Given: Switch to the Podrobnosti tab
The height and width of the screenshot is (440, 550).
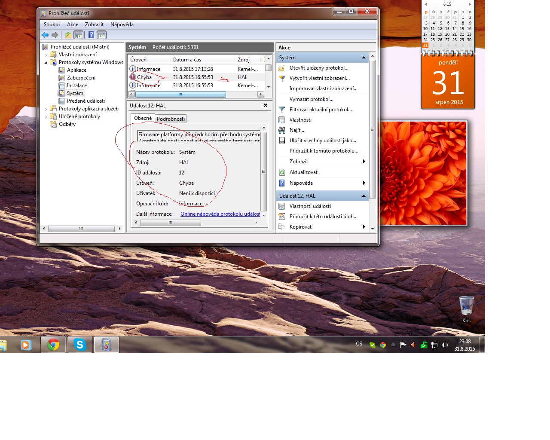Looking at the screenshot, I should pyautogui.click(x=171, y=119).
